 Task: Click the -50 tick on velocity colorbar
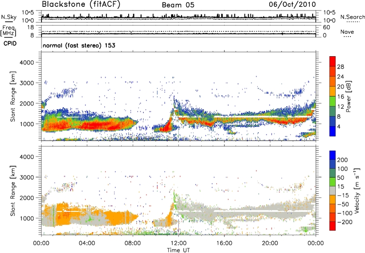coord(343,204)
